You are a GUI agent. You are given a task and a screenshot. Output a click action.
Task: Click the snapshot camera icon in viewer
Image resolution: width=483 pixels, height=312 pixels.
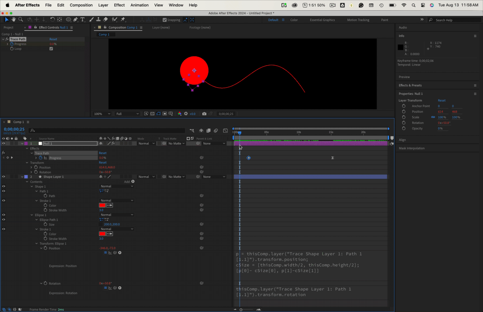tap(204, 114)
